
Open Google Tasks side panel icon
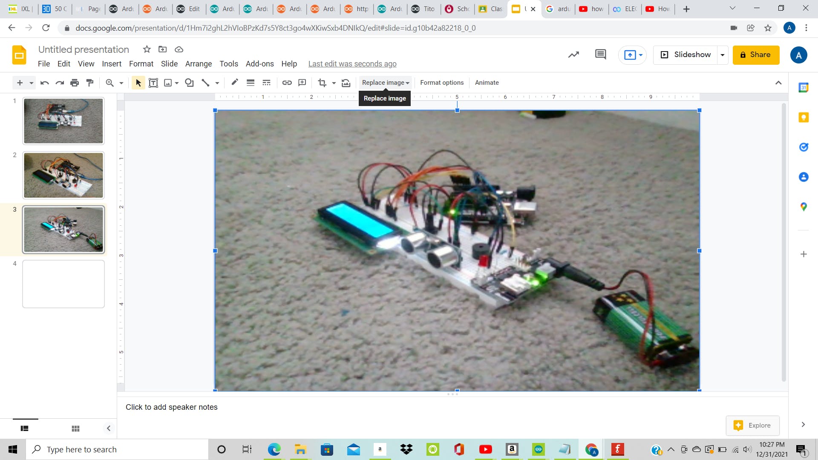click(804, 147)
